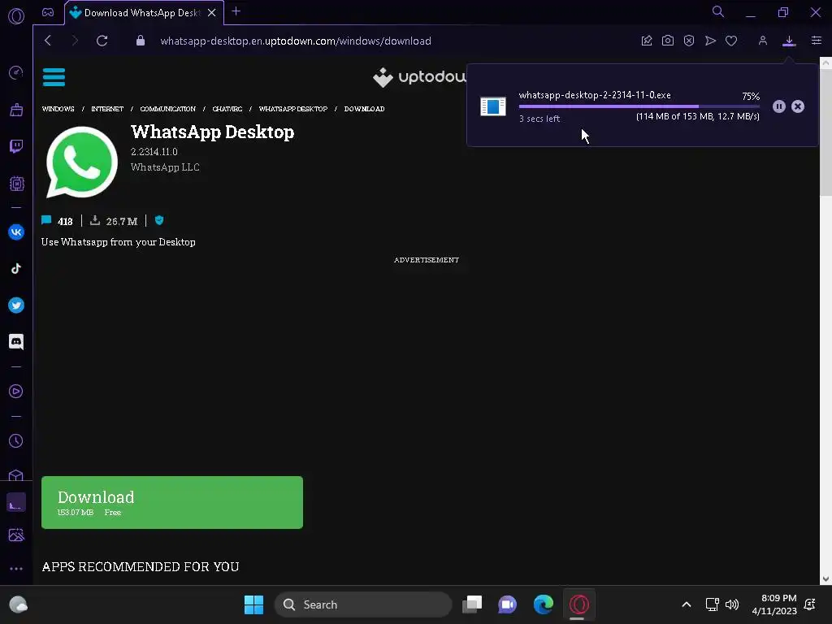Open sidebar setup three dots
The image size is (832, 624).
[16, 568]
